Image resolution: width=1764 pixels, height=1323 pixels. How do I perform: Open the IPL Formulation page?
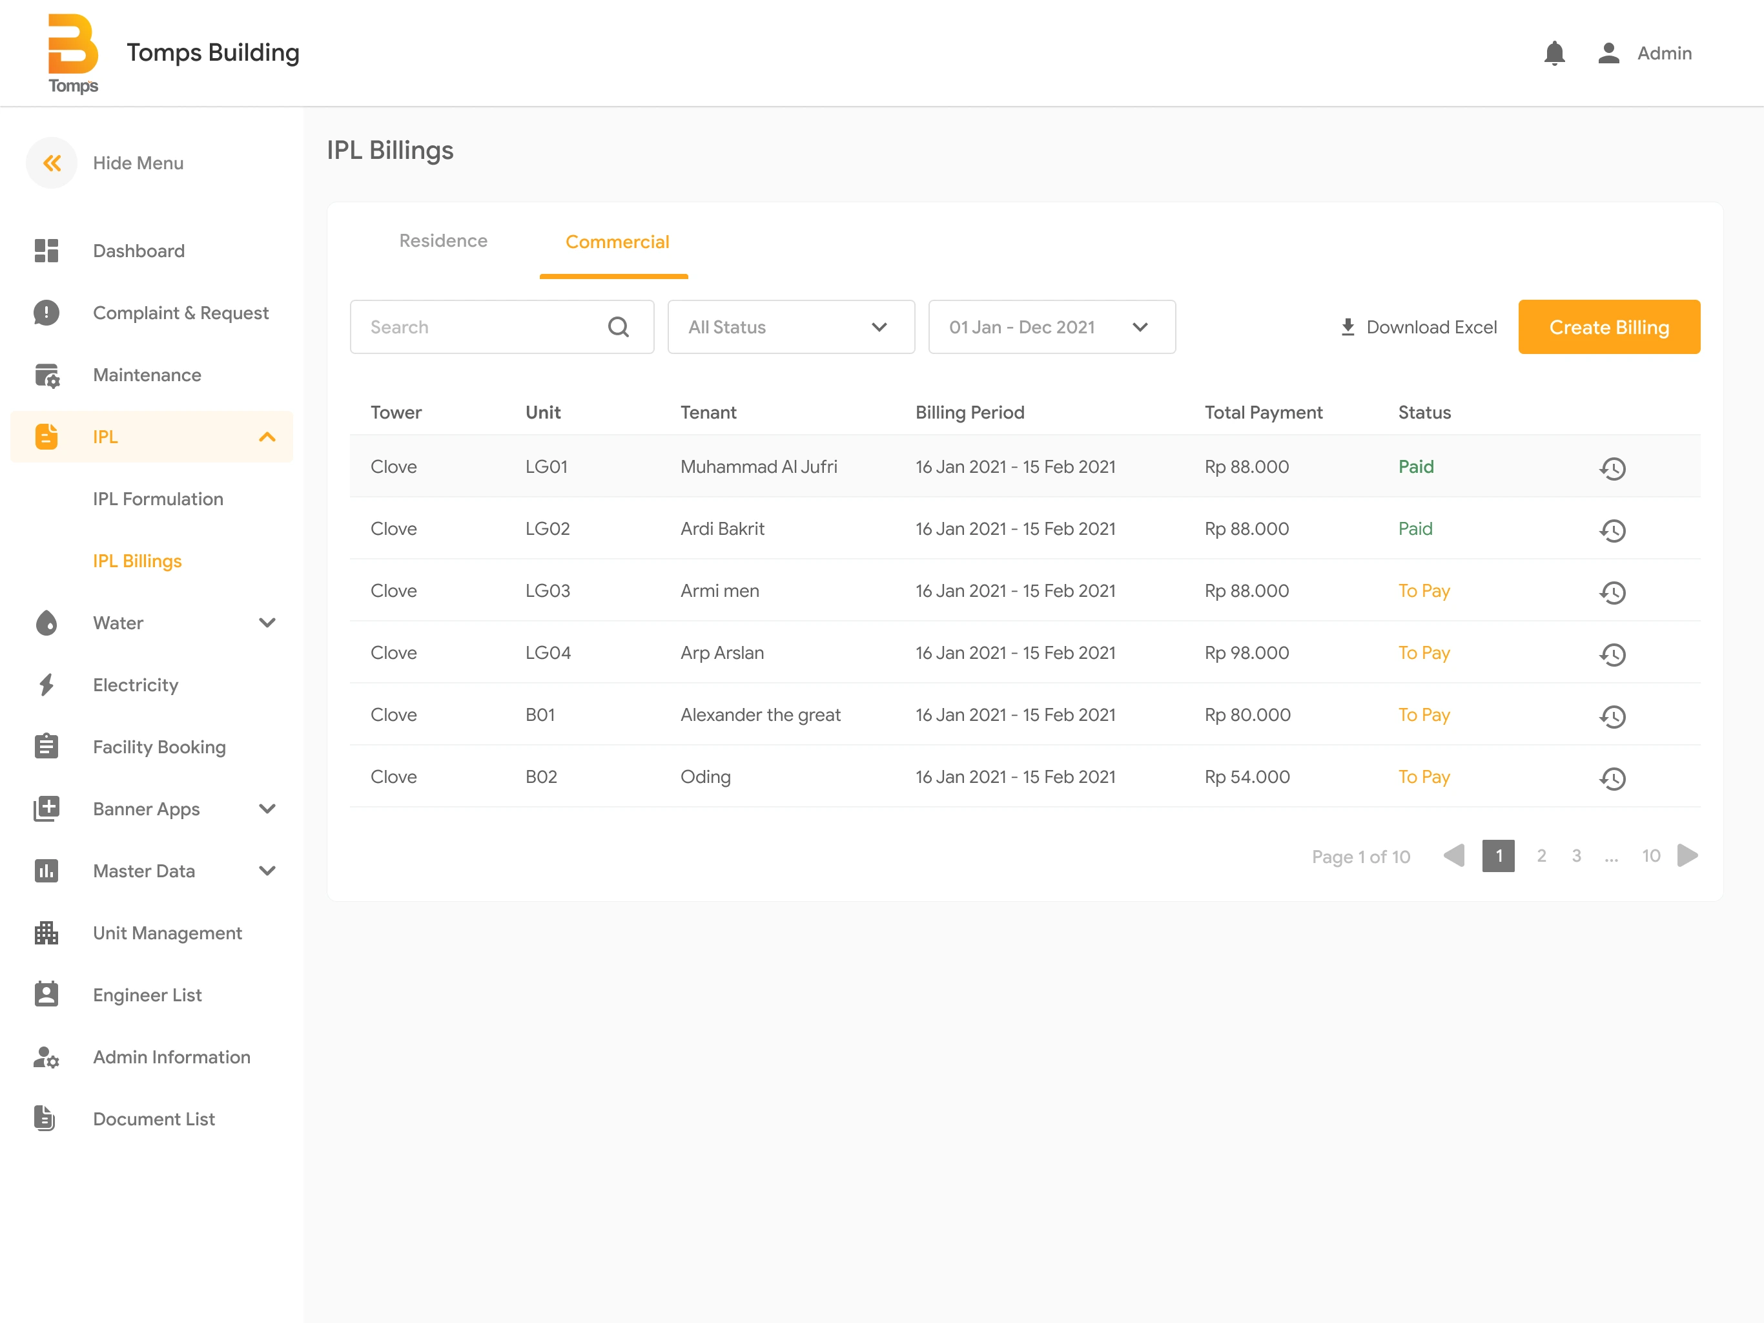(x=158, y=499)
